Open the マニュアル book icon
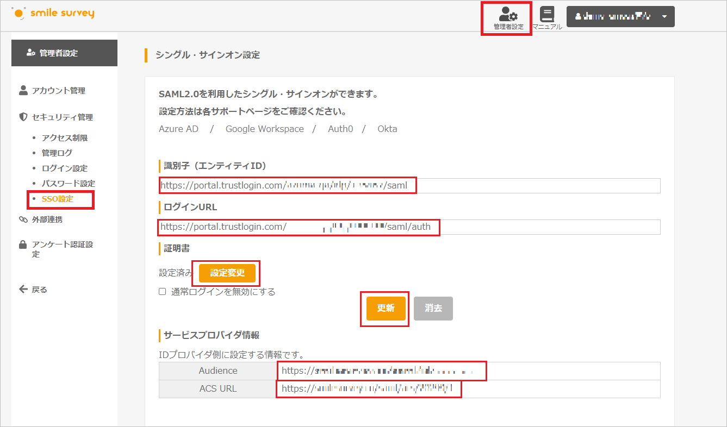The width and height of the screenshot is (727, 427). pyautogui.click(x=547, y=14)
